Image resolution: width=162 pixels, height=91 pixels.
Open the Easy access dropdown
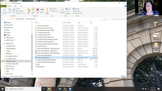(x=54, y=11)
